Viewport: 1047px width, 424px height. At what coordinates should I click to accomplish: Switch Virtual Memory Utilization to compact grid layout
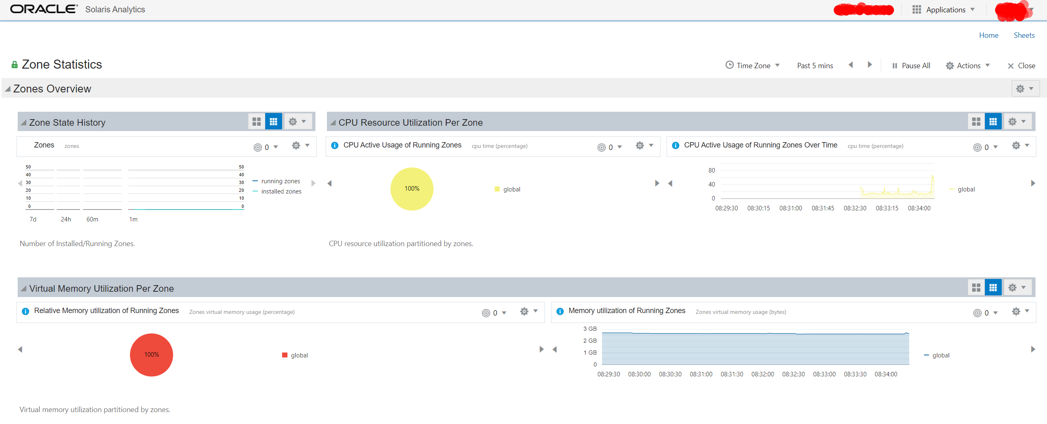click(x=993, y=288)
